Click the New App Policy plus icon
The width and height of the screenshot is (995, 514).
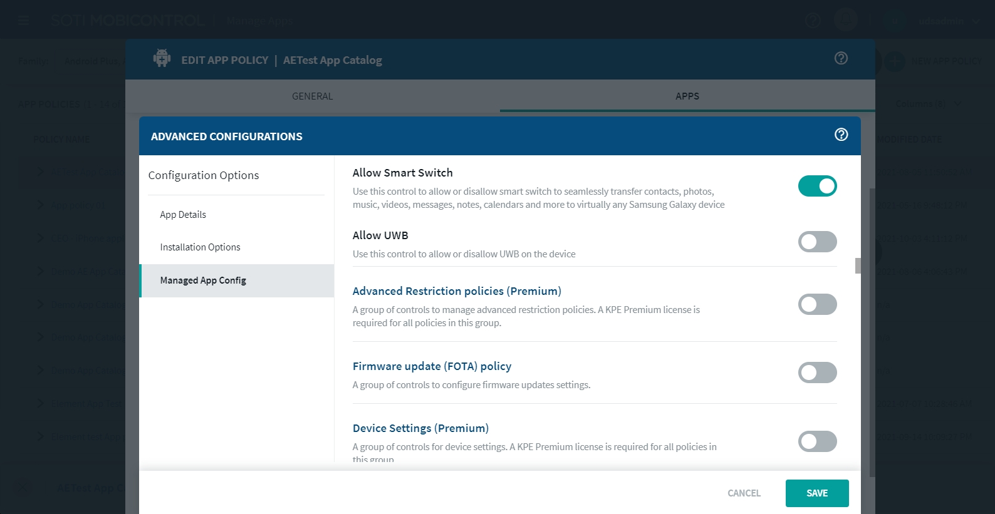coord(895,61)
